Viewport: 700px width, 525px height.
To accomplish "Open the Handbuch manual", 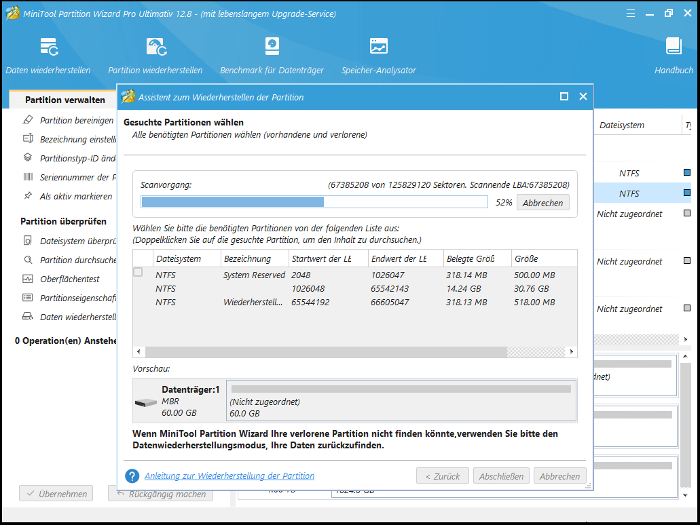I will [674, 56].
